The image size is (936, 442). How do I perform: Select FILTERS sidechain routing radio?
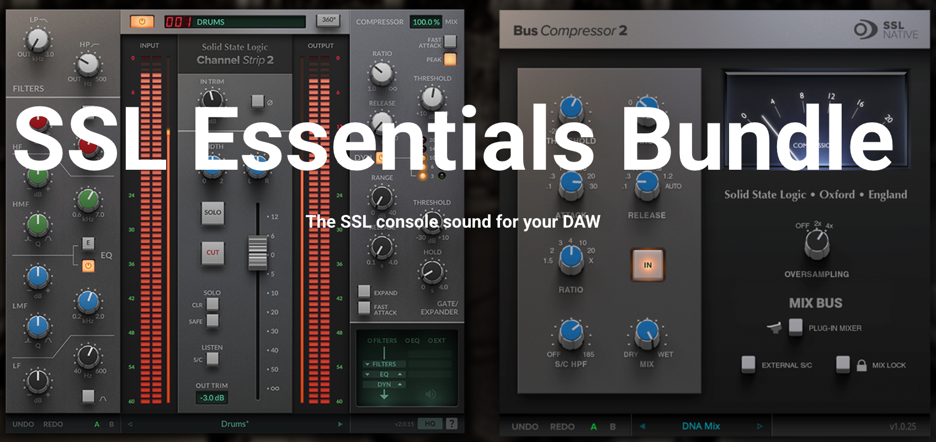point(370,341)
